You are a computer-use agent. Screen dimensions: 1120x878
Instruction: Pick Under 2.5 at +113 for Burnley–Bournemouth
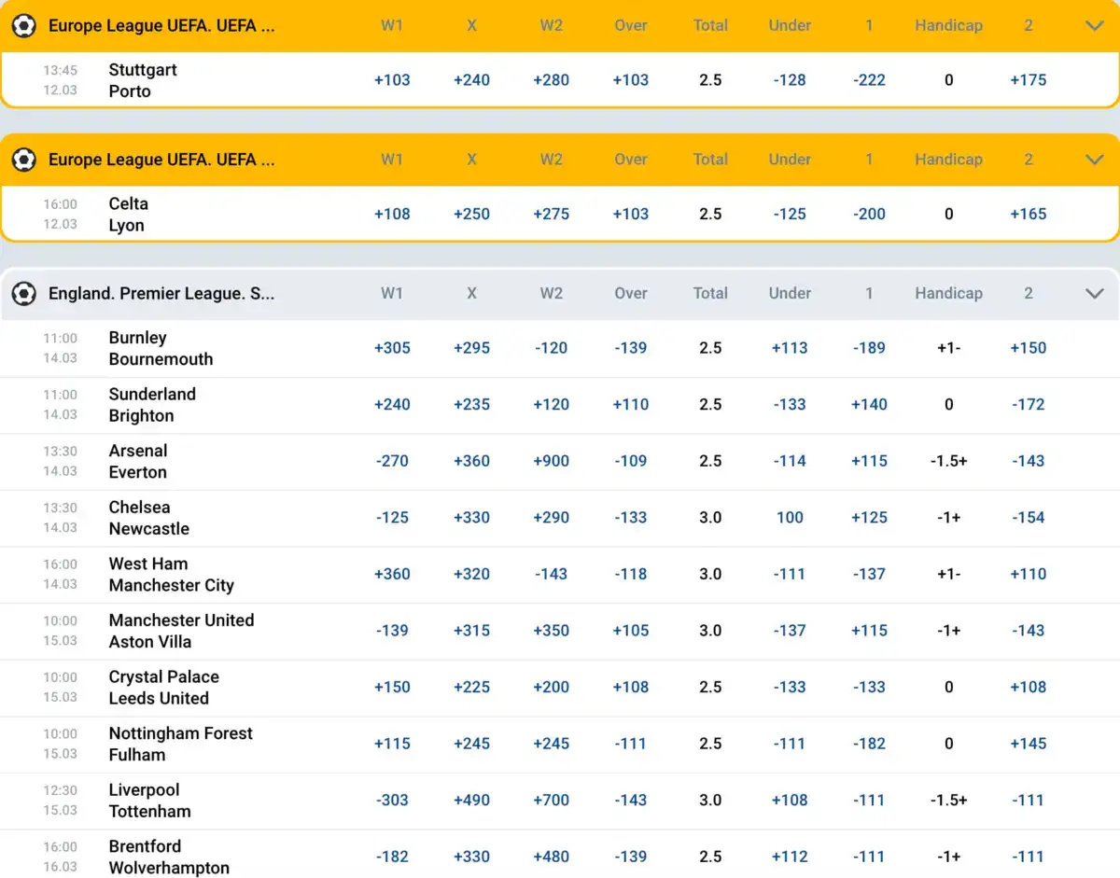click(x=790, y=348)
